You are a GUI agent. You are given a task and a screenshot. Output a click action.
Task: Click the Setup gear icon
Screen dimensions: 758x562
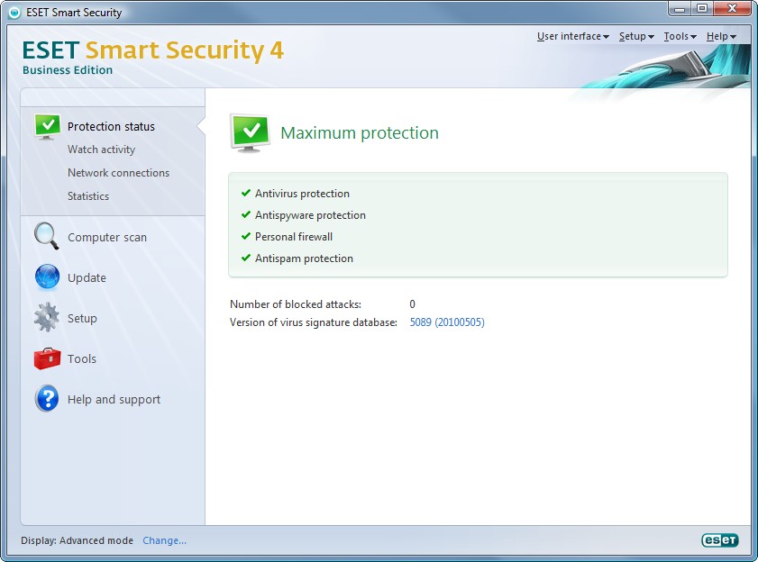46,317
